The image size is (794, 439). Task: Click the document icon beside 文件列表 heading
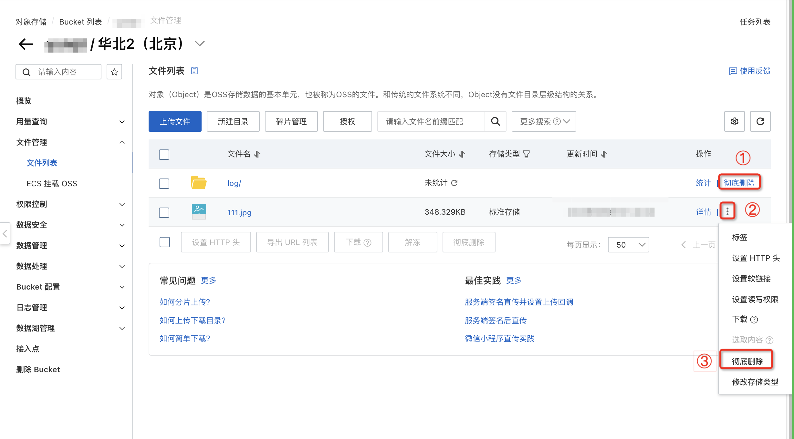194,71
